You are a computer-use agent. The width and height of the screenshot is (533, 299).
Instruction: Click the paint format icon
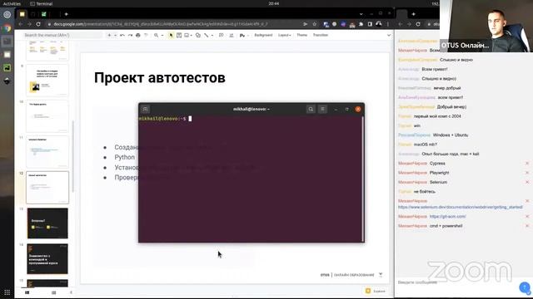pos(147,35)
